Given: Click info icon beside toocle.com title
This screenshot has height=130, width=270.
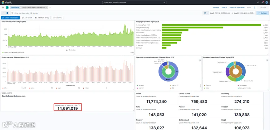Looking at the screenshot, I should click(11, 93).
